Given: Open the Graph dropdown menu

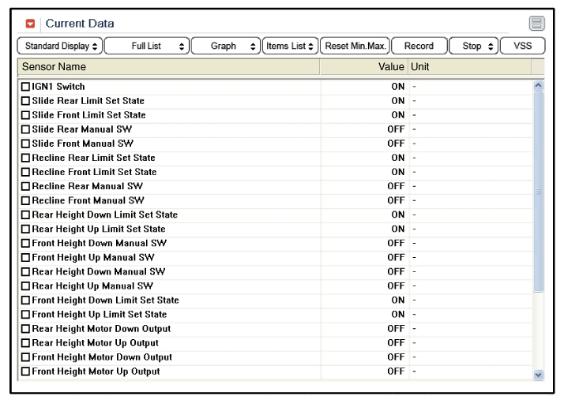Looking at the screenshot, I should [226, 46].
